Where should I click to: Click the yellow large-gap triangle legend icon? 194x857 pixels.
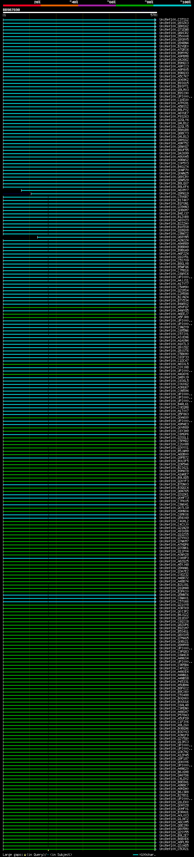25,855
